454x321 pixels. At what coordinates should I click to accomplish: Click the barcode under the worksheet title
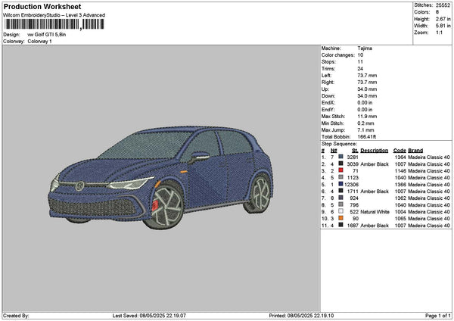[x=54, y=24]
